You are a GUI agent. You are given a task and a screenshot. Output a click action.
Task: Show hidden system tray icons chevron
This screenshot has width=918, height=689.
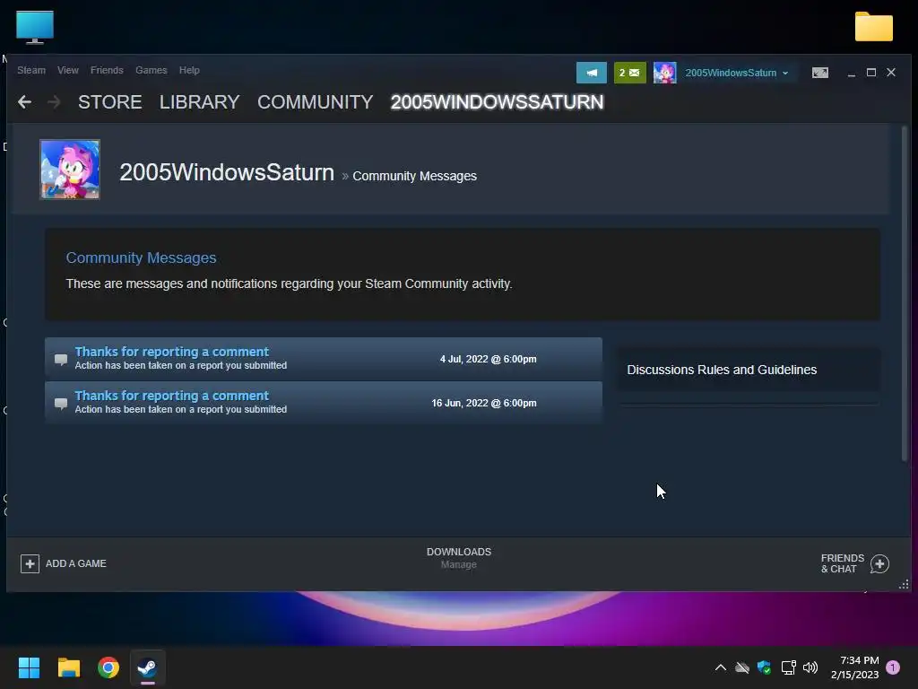pos(721,667)
